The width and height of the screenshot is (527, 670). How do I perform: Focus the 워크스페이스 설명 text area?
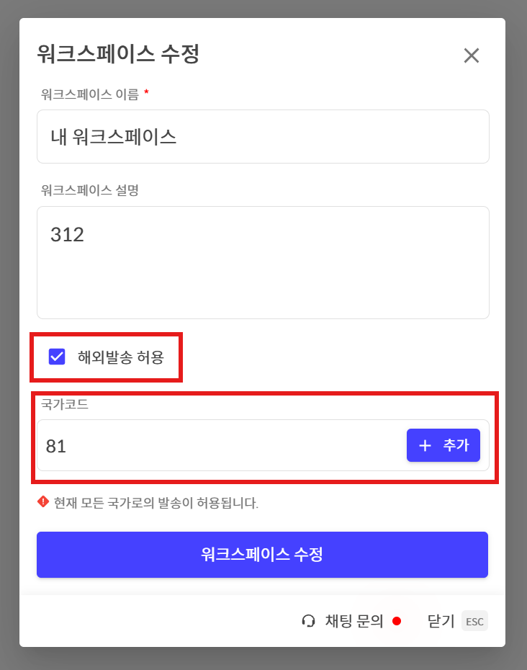point(263,262)
